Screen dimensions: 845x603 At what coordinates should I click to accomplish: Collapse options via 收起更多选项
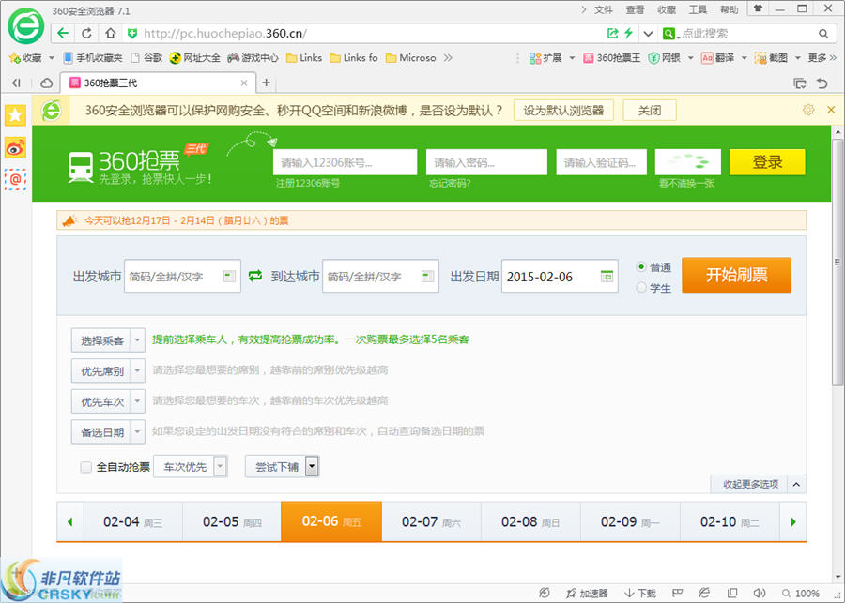[x=759, y=484]
